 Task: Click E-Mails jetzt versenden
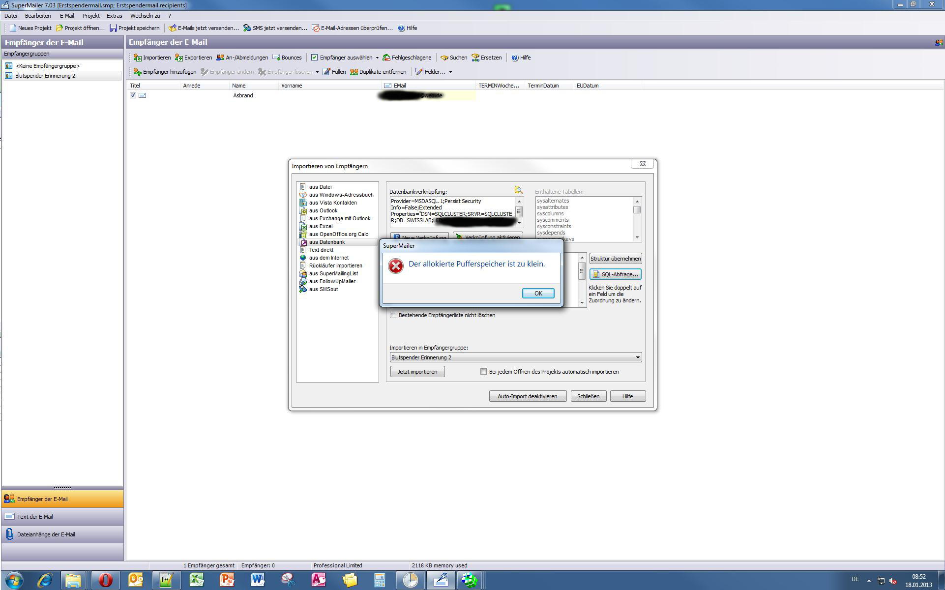(204, 28)
